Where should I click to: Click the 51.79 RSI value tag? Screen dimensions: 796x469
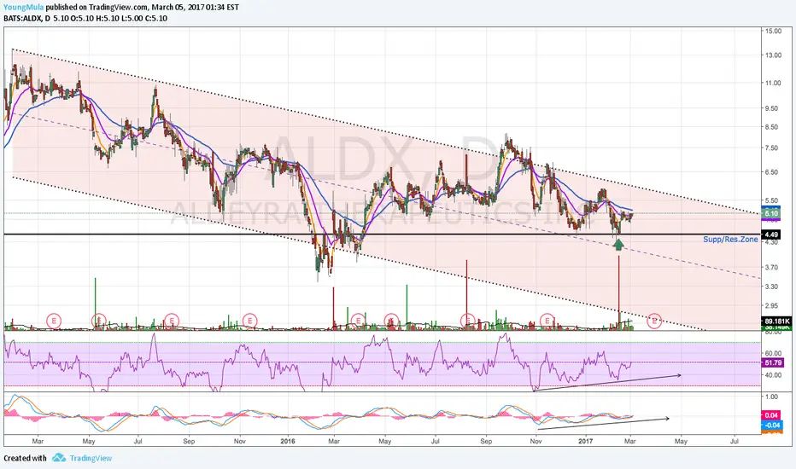(x=772, y=362)
